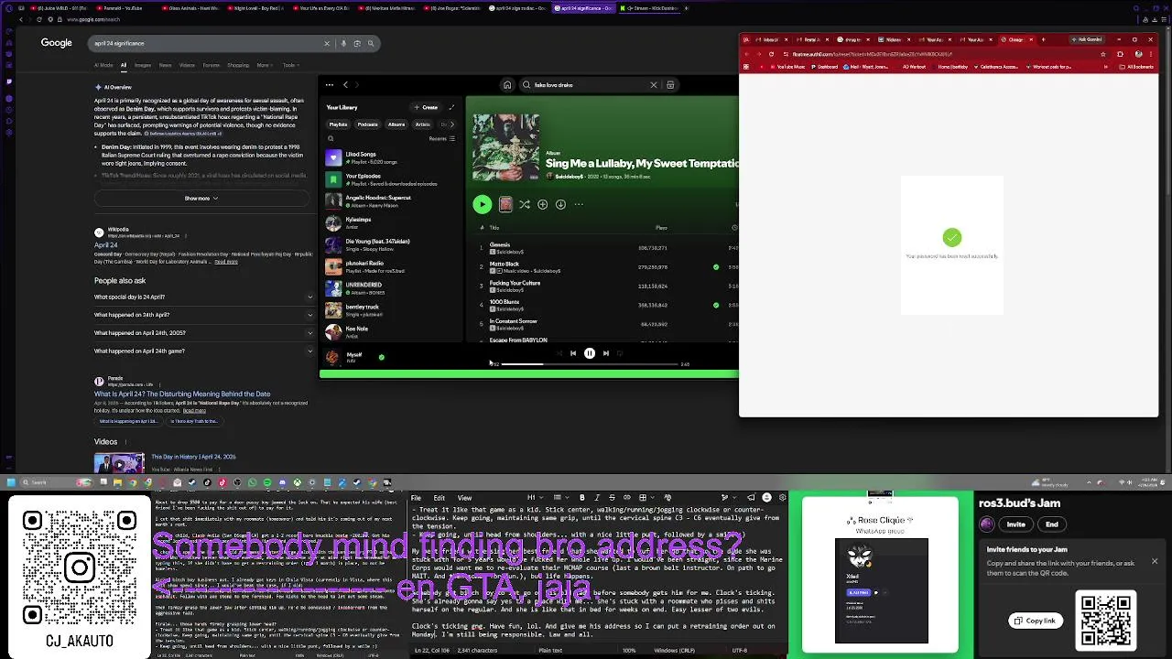Viewport: 1172px width, 659px height.
Task: Start Google voice search
Action: [x=343, y=43]
